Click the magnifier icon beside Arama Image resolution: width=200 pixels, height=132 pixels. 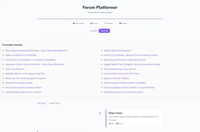click(106, 23)
